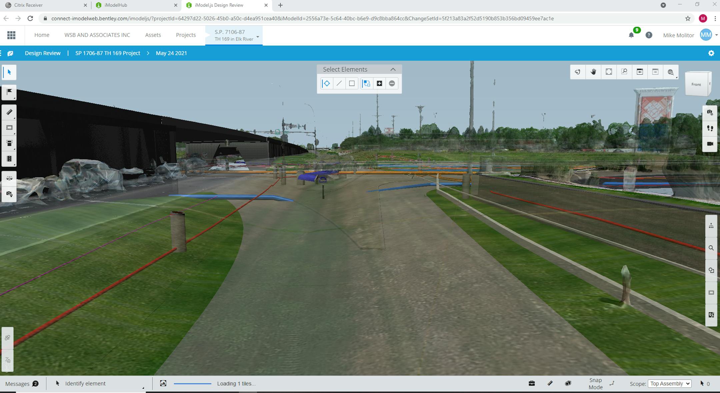This screenshot has width=720, height=393.
Task: Toggle replace selection mode
Action: coord(367,83)
